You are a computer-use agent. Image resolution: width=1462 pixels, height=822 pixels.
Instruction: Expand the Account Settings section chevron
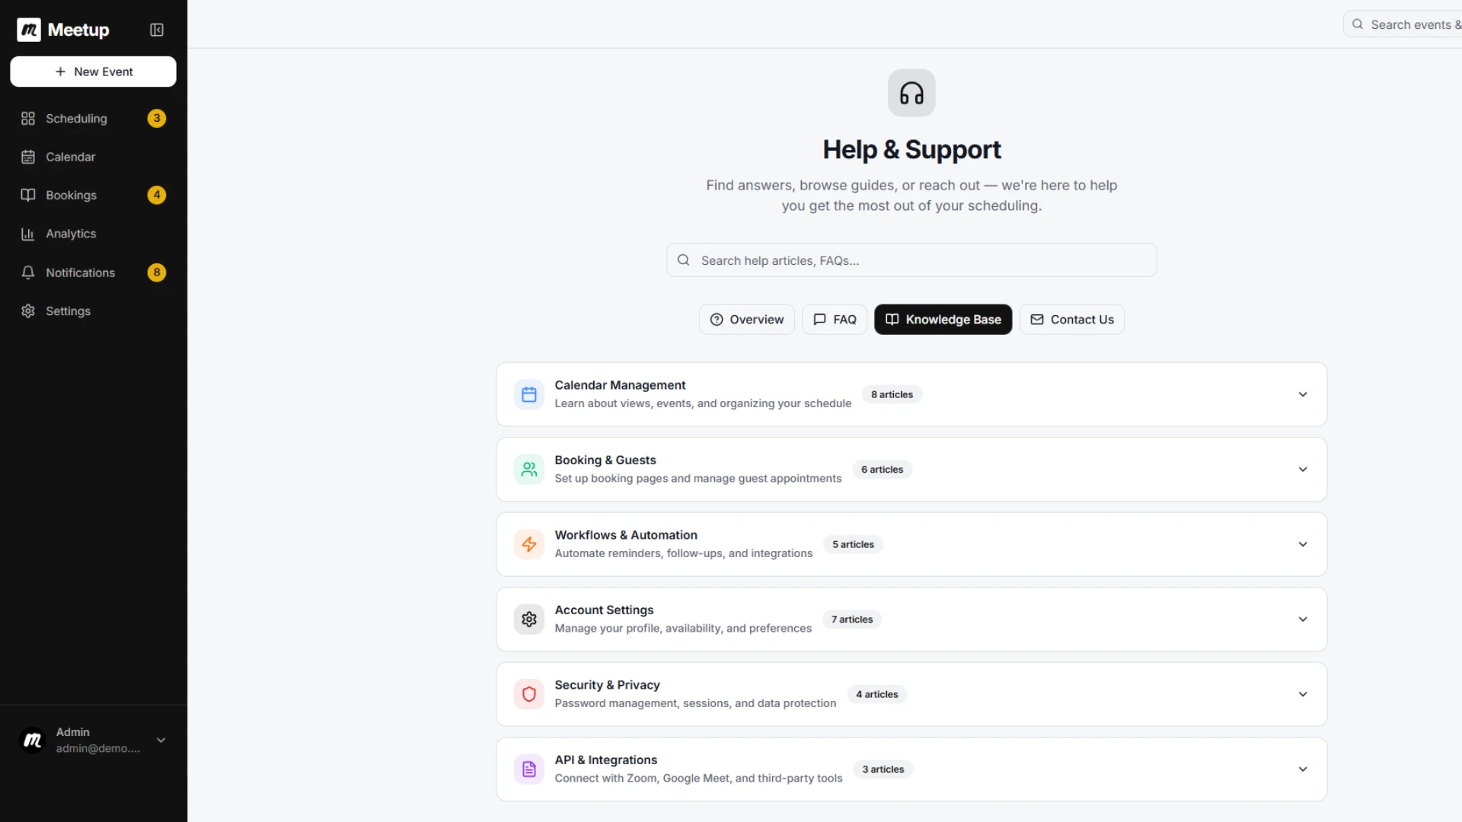click(x=1303, y=620)
